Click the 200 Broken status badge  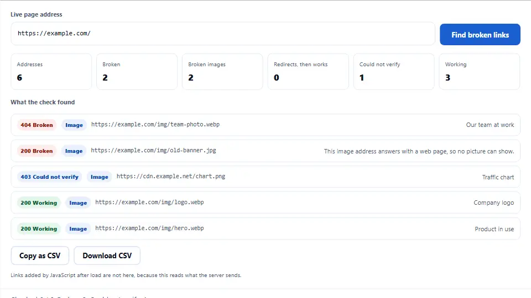[x=37, y=151]
